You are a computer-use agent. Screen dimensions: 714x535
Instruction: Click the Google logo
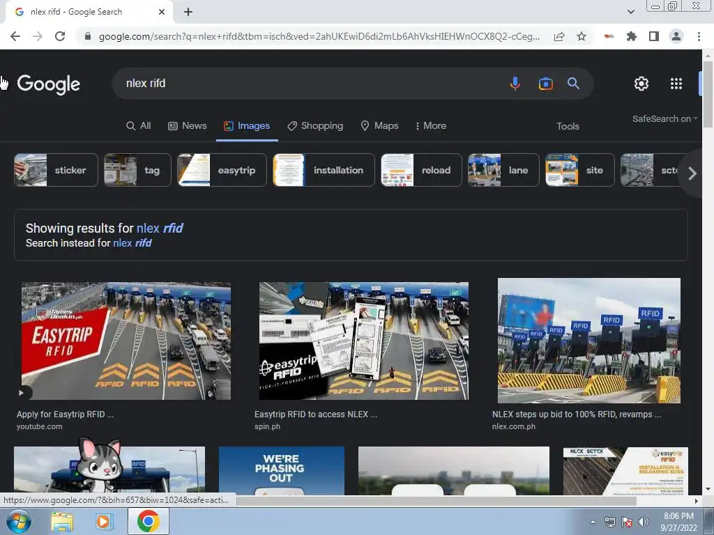click(x=48, y=84)
